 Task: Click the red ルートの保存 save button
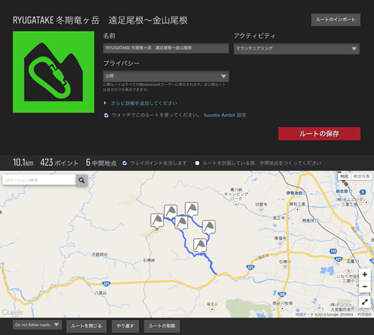pyautogui.click(x=319, y=134)
